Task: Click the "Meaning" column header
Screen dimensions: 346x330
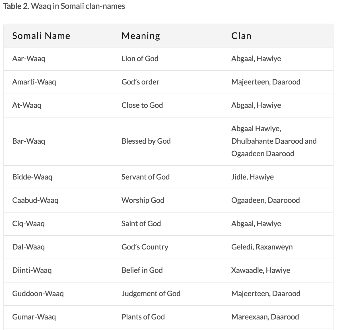Action: coord(141,36)
